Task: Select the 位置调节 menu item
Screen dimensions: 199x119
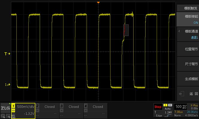Action: tap(187, 49)
